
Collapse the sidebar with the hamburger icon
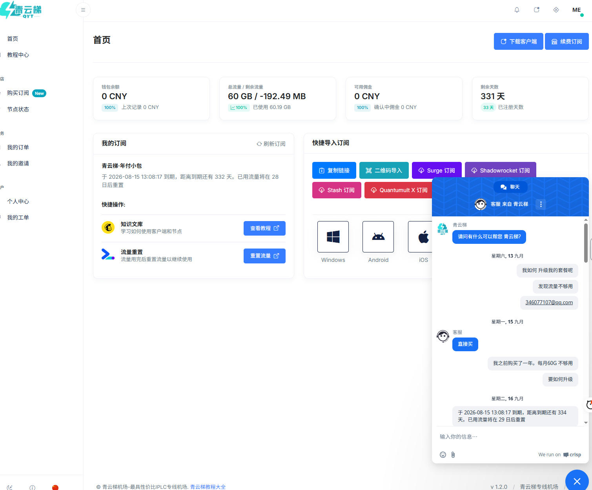click(83, 10)
